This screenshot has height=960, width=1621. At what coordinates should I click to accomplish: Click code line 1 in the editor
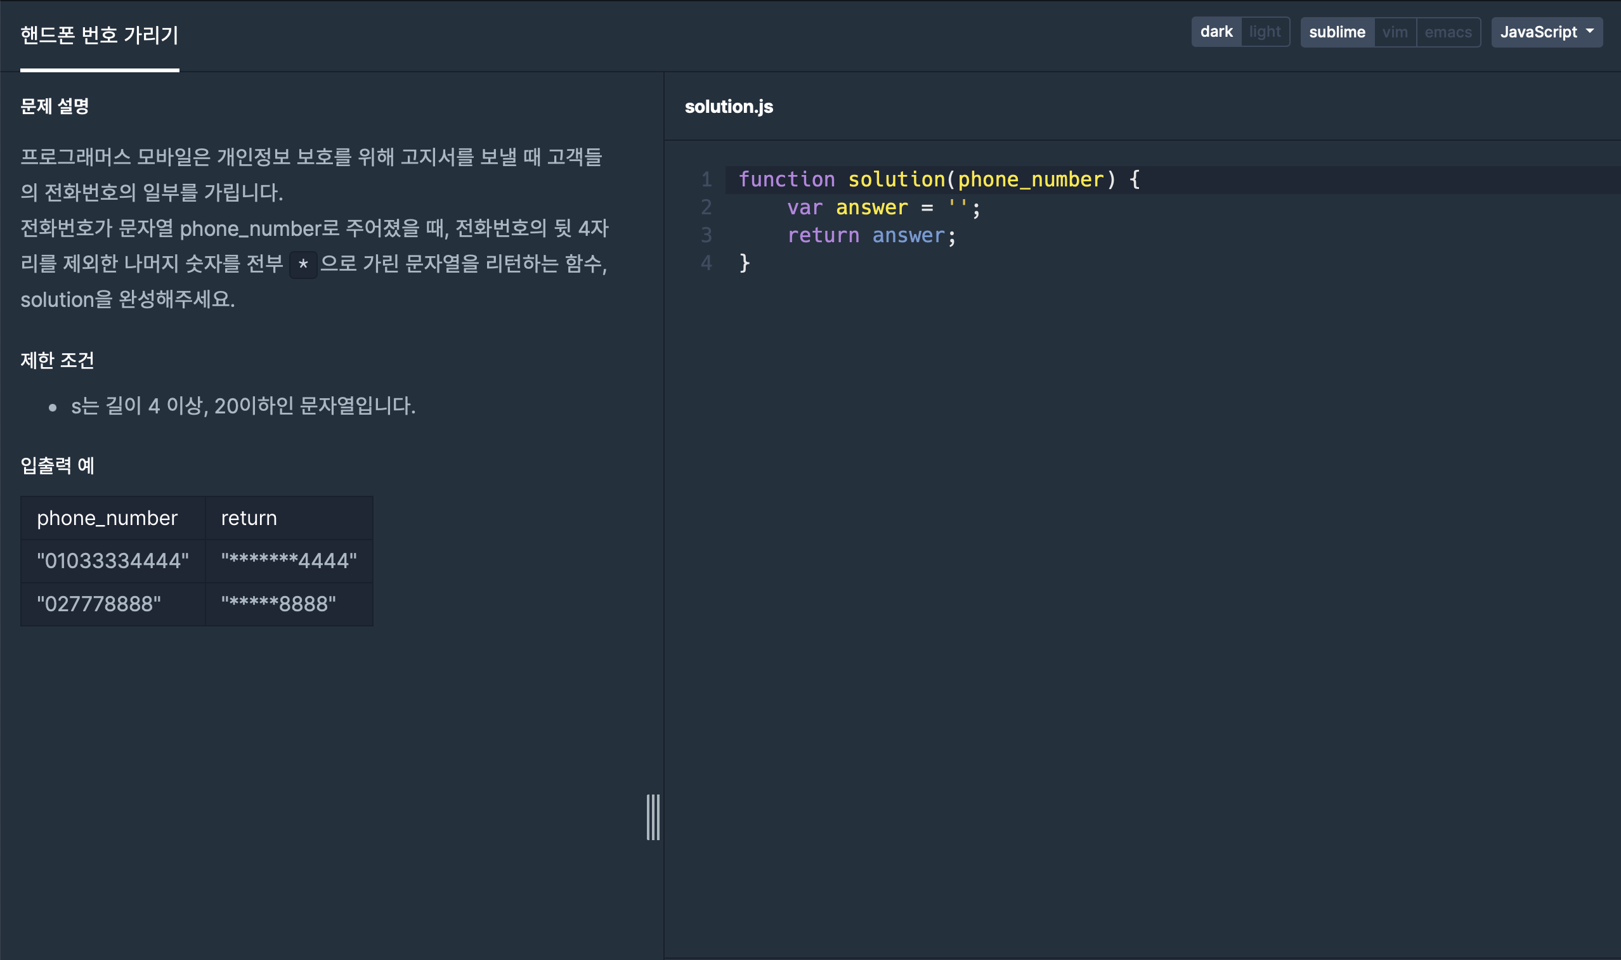click(x=938, y=179)
